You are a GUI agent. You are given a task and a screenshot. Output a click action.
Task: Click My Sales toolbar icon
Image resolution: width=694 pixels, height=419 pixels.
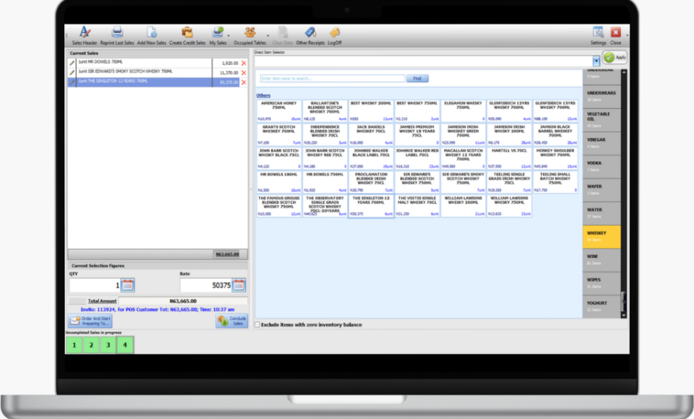click(x=218, y=33)
